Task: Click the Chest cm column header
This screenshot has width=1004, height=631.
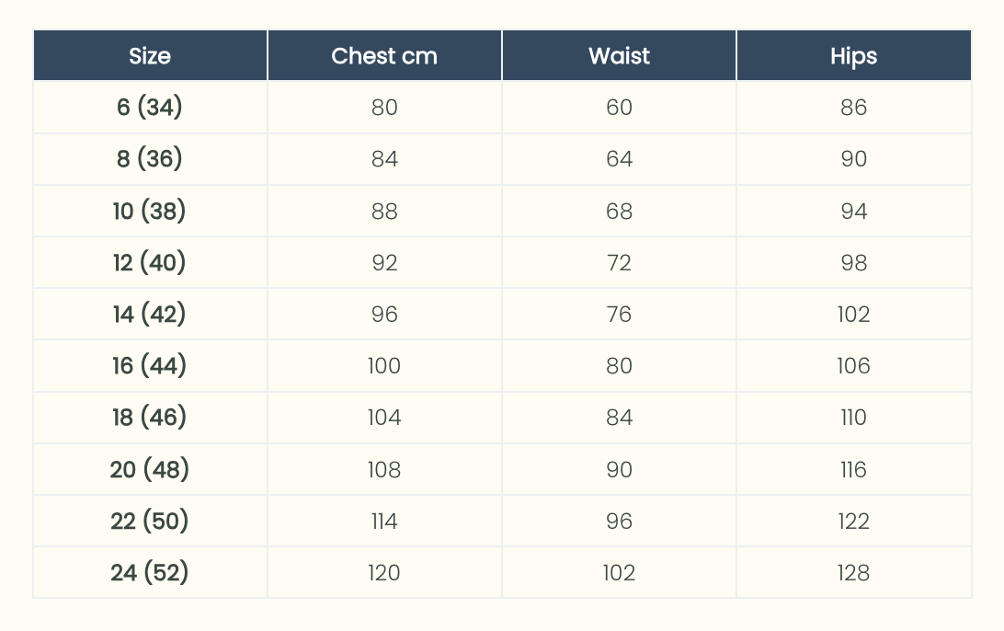Action: 384,56
